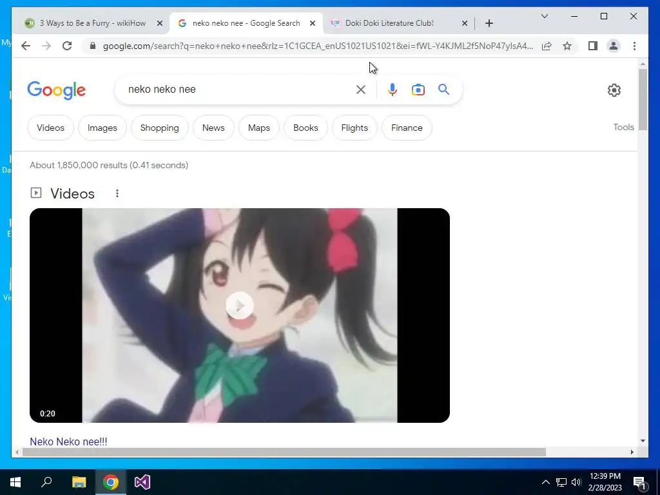
Task: Click the URL address bar
Action: (x=318, y=46)
